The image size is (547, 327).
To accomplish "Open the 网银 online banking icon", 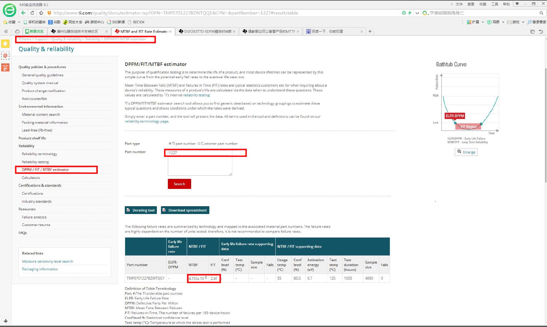I will coord(493,22).
